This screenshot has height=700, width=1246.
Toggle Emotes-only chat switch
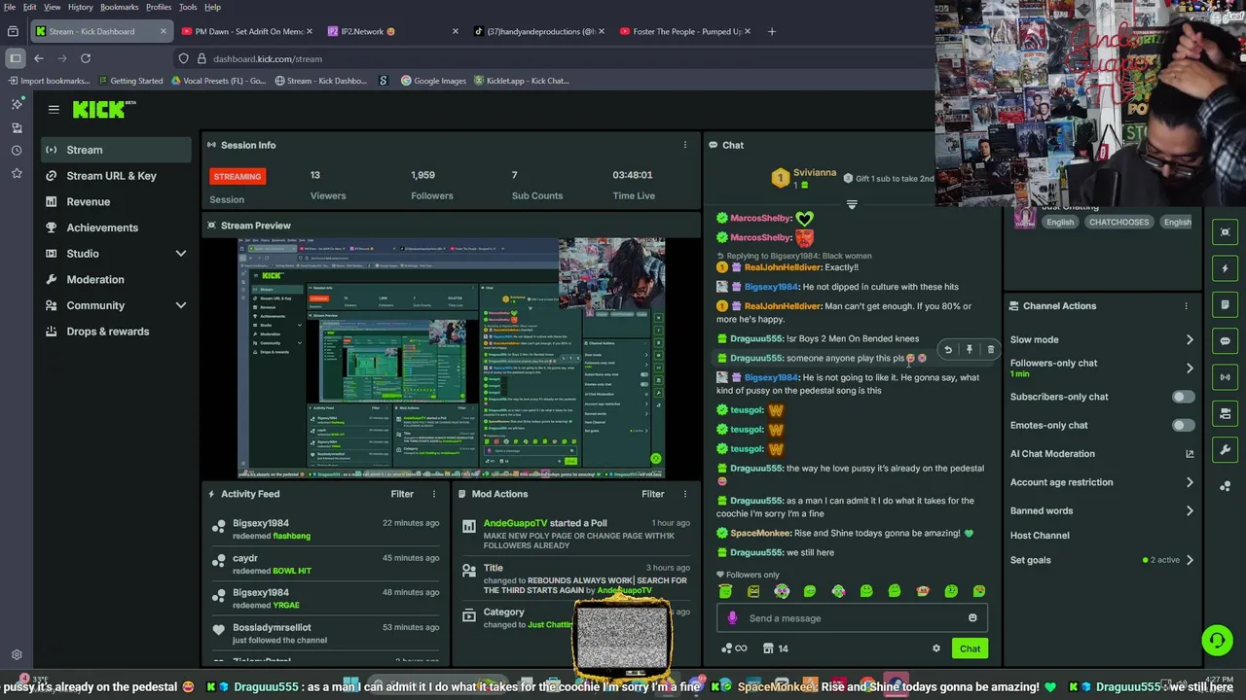[x=1183, y=425]
